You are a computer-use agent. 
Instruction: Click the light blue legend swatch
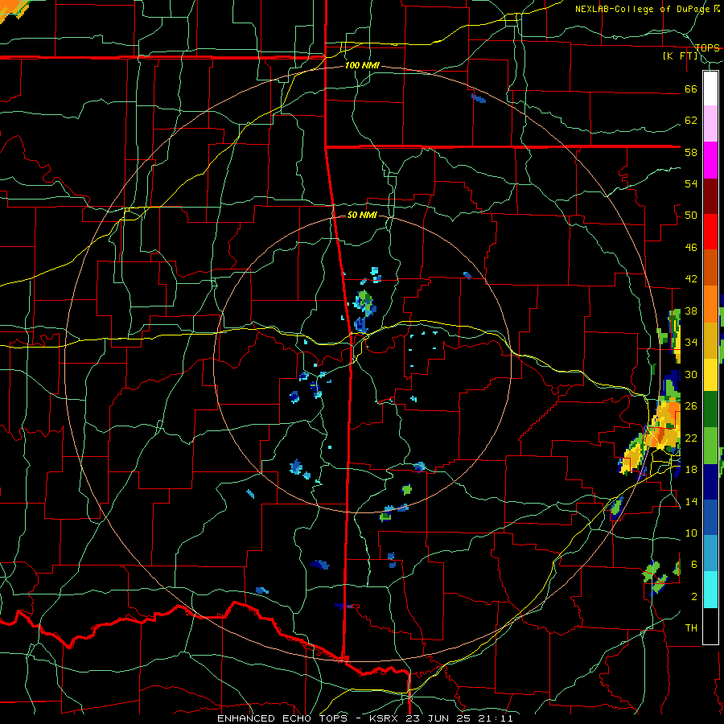[x=710, y=553]
